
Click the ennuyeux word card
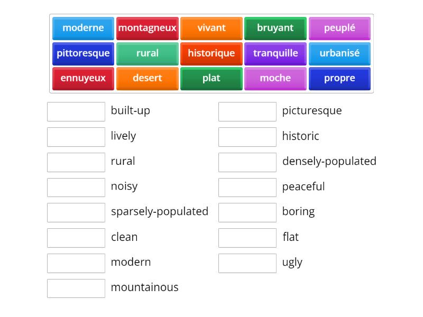click(82, 78)
